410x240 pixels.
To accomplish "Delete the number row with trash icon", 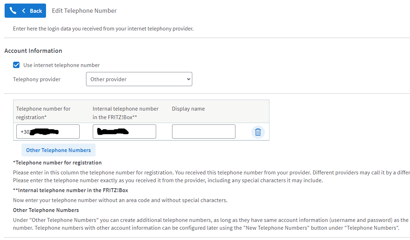I will [258, 132].
